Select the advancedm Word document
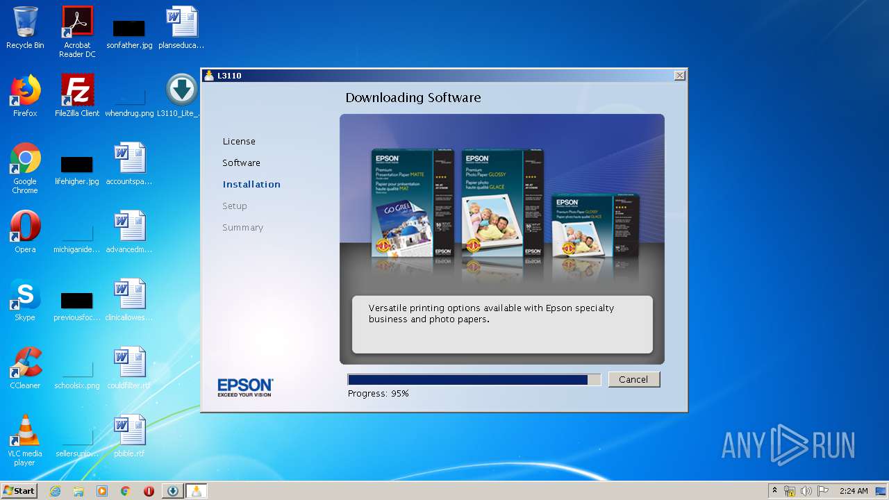 129,232
